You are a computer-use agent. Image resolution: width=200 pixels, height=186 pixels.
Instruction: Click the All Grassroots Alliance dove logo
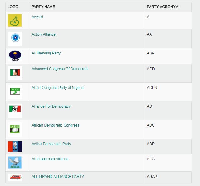pyautogui.click(x=15, y=163)
